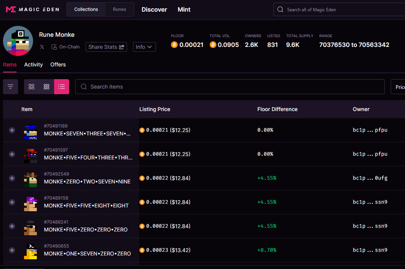The image size is (405, 269).
Task: Add item #70489158 with plus icon
Action: [12, 202]
